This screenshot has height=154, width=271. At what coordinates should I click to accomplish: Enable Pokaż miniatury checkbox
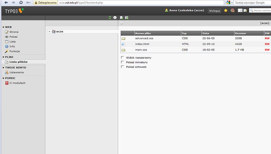click(x=122, y=62)
